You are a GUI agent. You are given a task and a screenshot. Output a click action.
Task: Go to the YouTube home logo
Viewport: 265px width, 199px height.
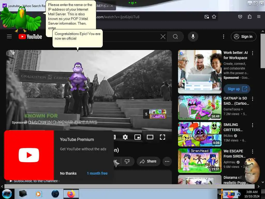(x=30, y=37)
